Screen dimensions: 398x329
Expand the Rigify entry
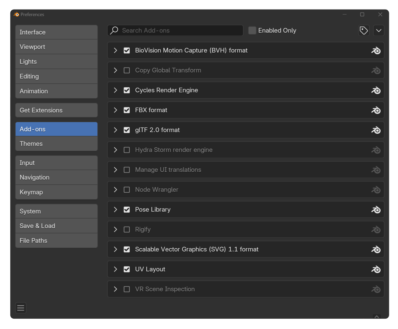(115, 230)
